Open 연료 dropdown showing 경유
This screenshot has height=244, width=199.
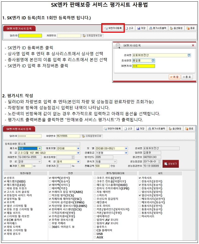40,162
